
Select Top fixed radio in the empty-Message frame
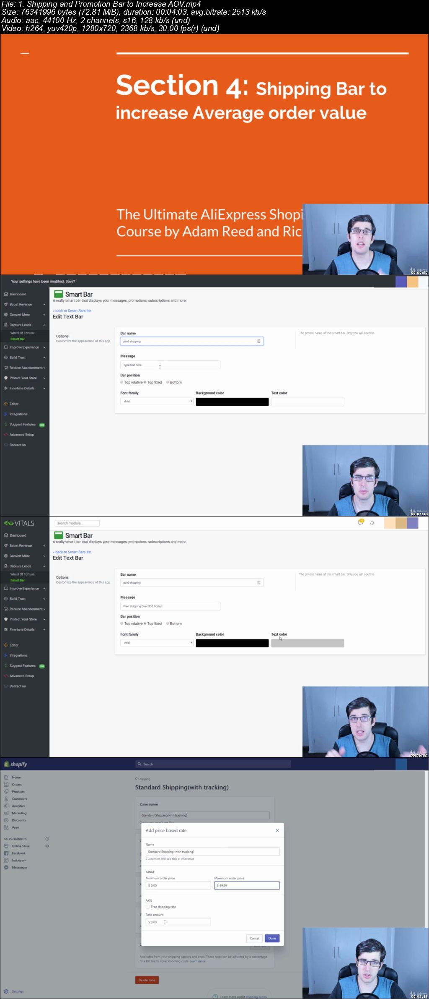click(x=145, y=382)
